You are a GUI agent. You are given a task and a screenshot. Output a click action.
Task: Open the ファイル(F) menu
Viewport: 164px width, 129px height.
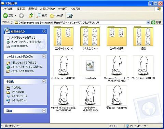tap(8, 9)
